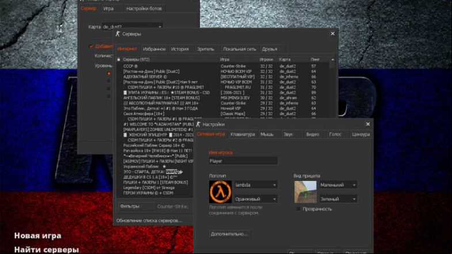The width and height of the screenshot is (452, 254).
Task: Select #1 WELCOME TO KAZAKHSTAN server row
Action: tap(155, 124)
